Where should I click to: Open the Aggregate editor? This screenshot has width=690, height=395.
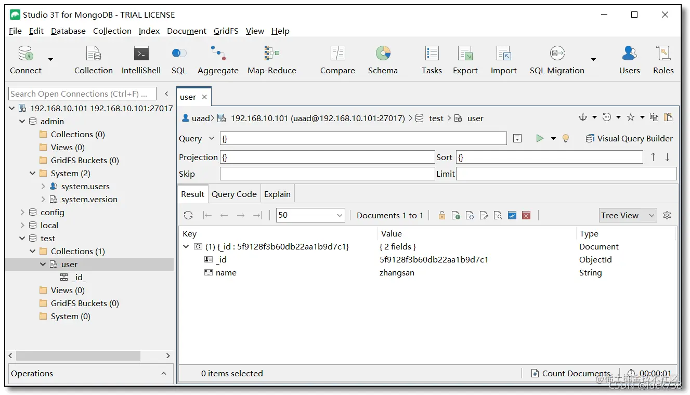(x=218, y=60)
